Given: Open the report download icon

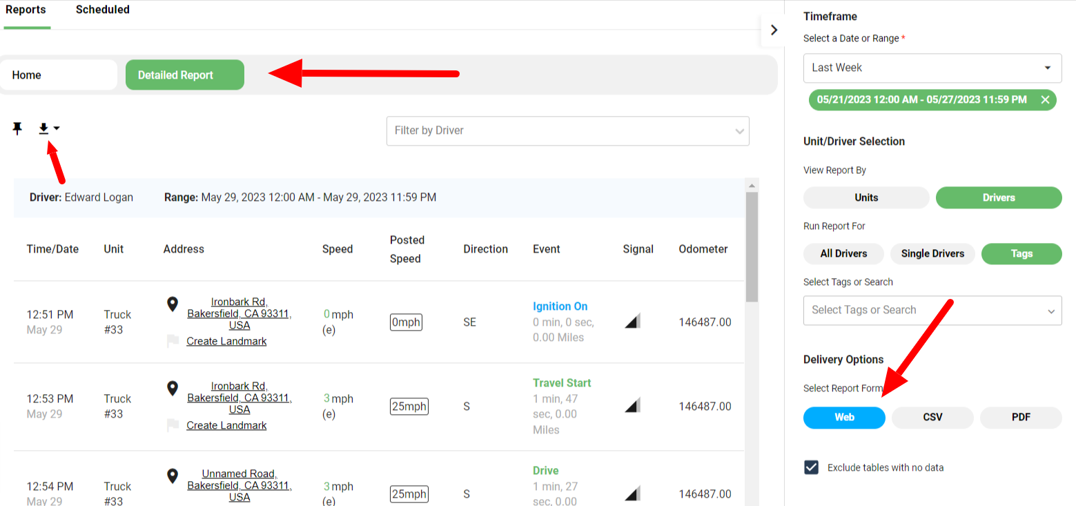Looking at the screenshot, I should pyautogui.click(x=46, y=128).
